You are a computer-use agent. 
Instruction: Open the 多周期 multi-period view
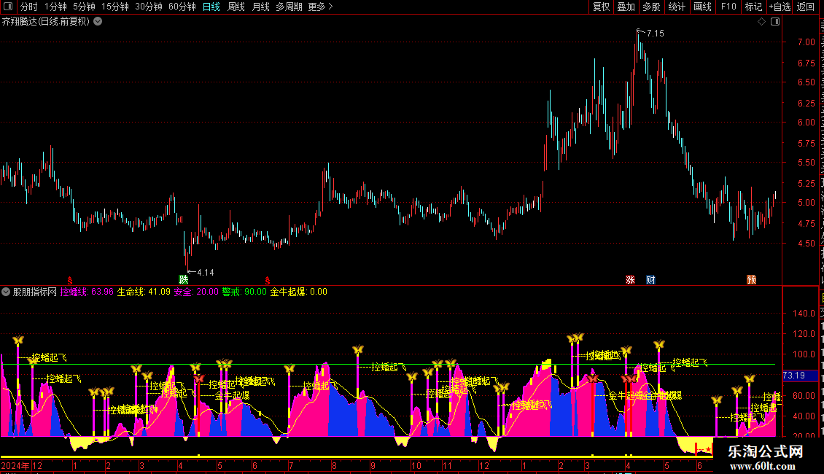[x=289, y=7]
